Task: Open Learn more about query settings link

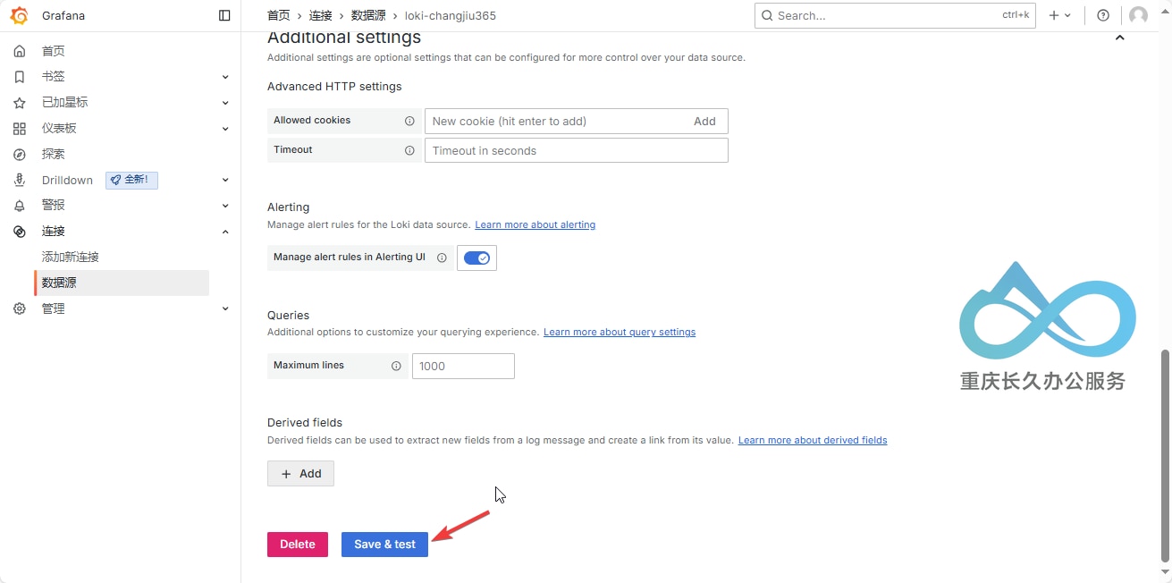Action: (620, 332)
